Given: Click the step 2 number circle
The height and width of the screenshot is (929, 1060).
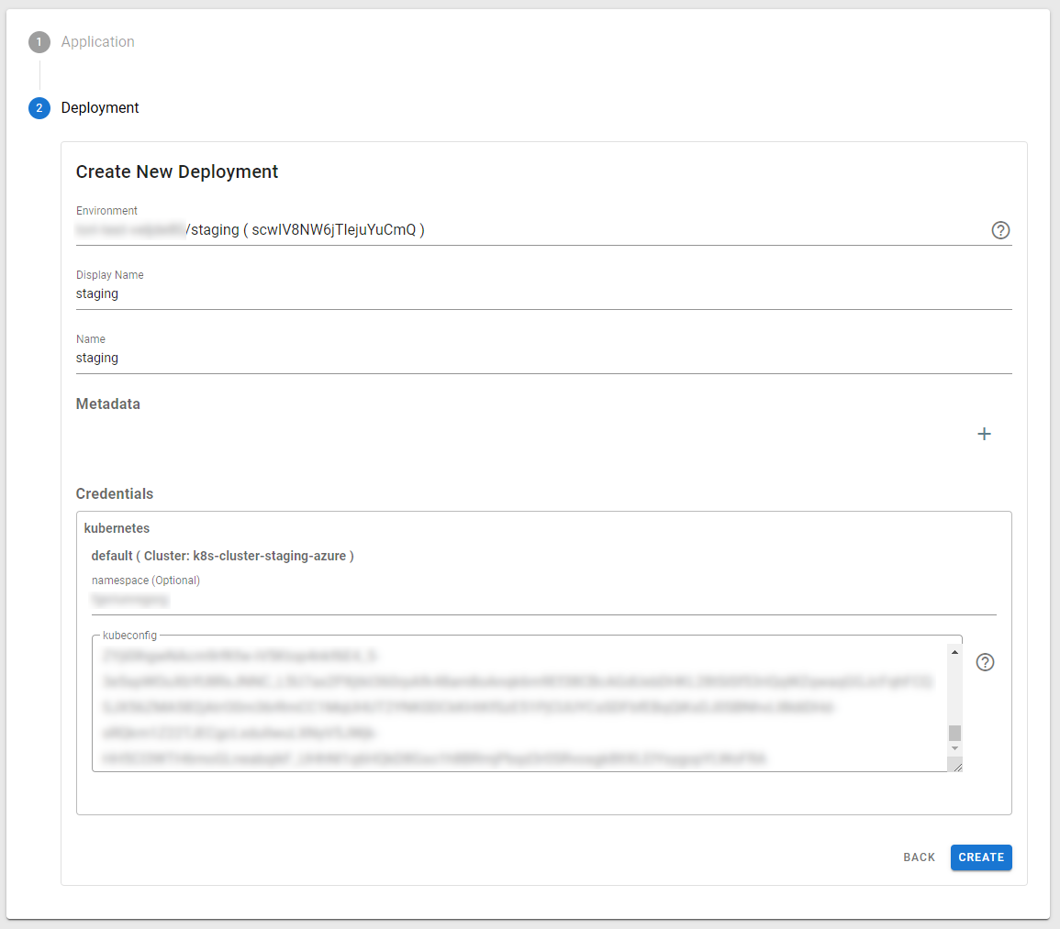Looking at the screenshot, I should pyautogui.click(x=39, y=108).
